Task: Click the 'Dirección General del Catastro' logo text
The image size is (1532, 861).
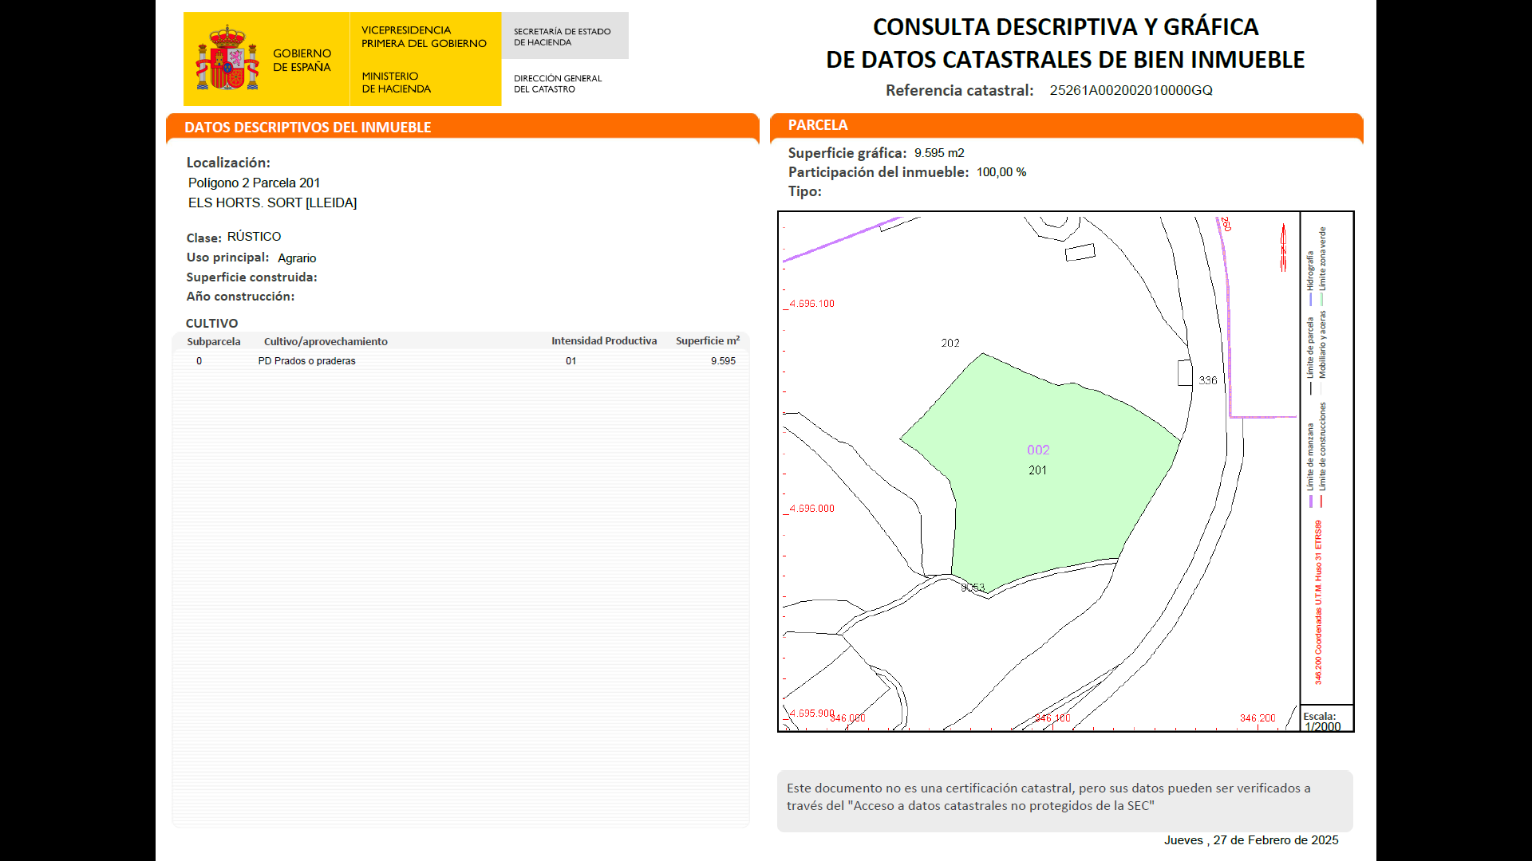Action: tap(557, 84)
